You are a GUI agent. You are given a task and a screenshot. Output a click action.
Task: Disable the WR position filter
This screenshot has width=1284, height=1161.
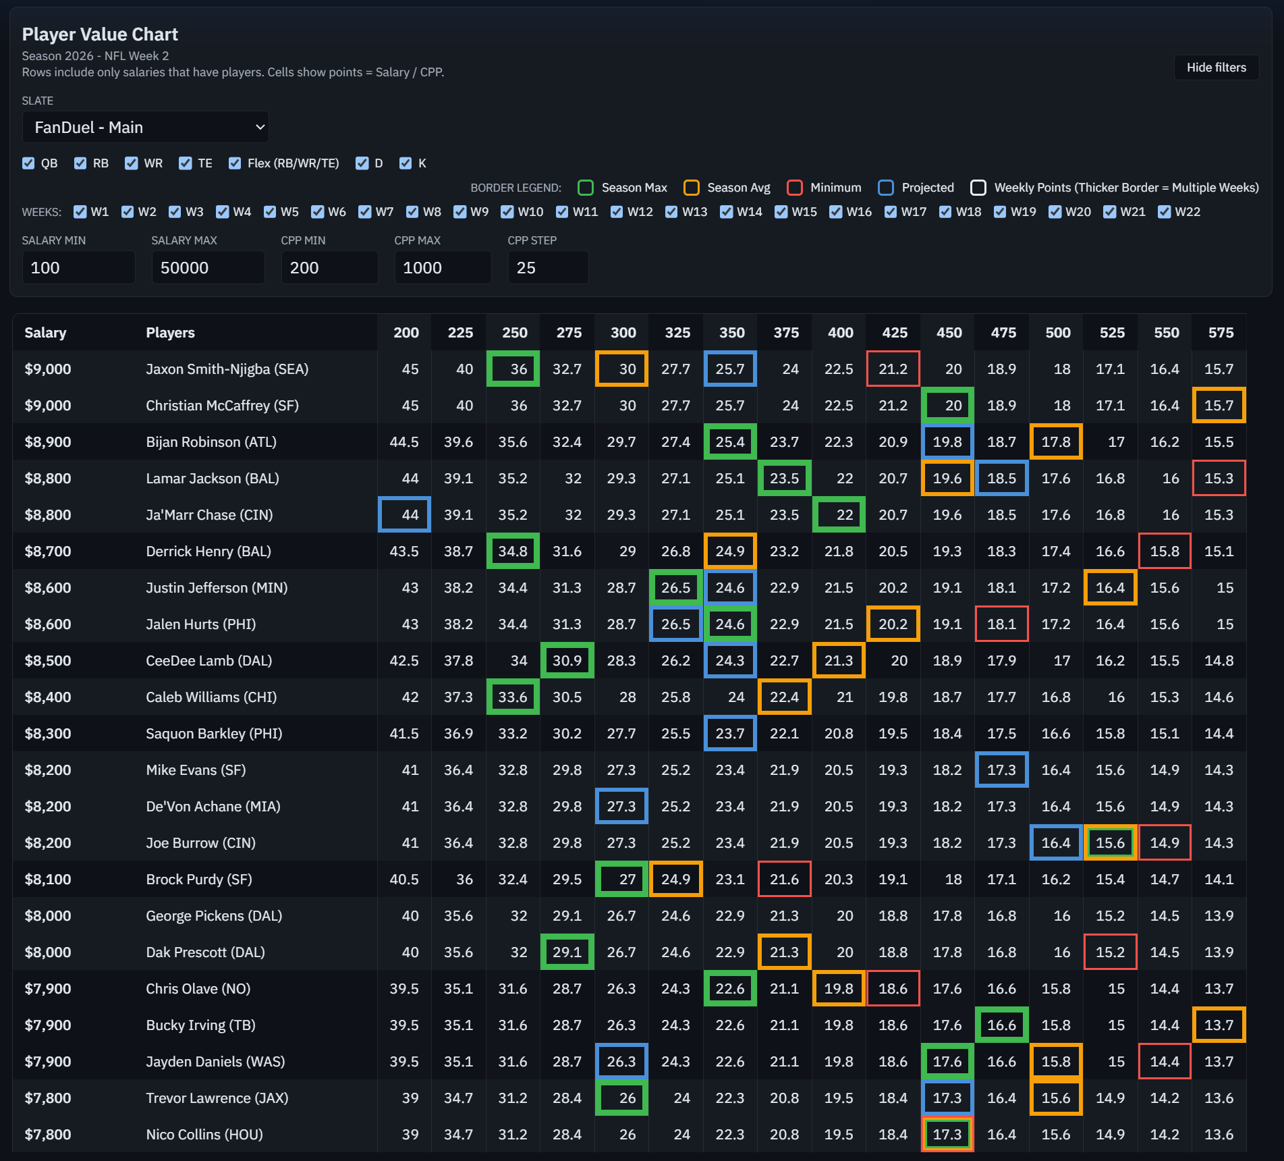[132, 163]
